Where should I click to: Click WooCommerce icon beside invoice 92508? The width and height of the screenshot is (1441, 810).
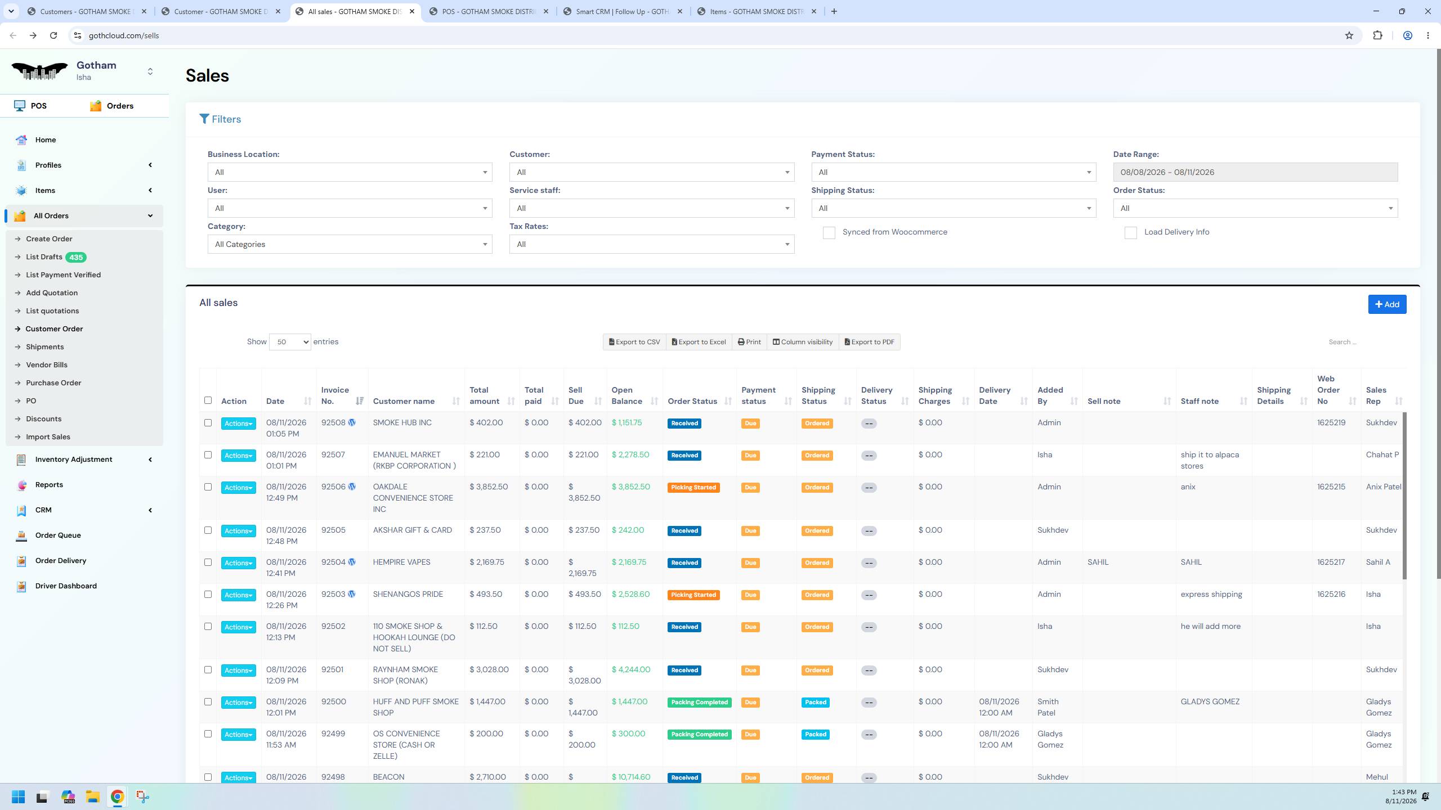[x=352, y=423]
